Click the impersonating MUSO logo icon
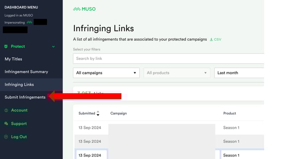Viewport: 281px width, 159px height. coord(29,22)
